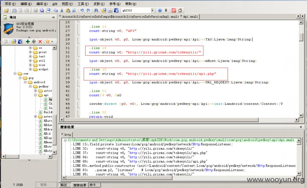The image size is (307, 188).
Task: Click the cut scissors icon
Action: point(62,10)
